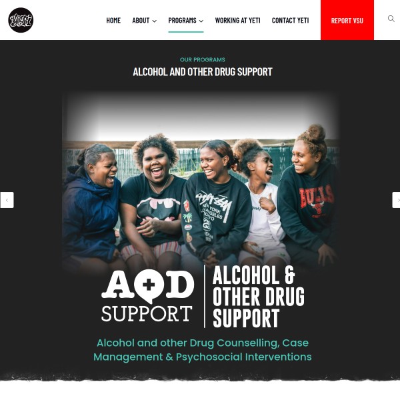
Task: Click the Bulls hoodie in the photo
Action: [310, 207]
